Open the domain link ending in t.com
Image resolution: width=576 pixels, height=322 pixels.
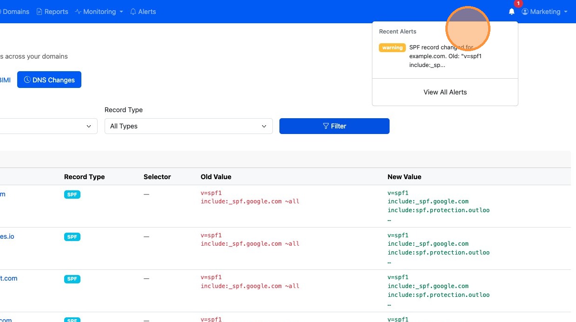pyautogui.click(x=9, y=278)
